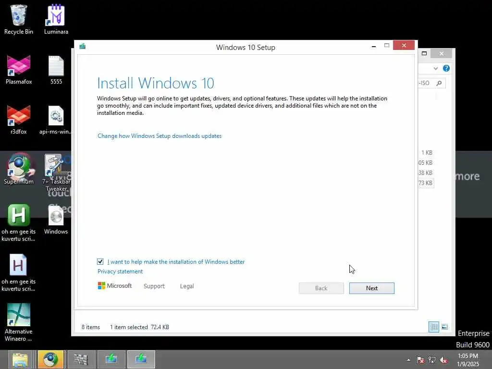The image size is (492, 369).
Task: Open the Support link
Action: (154, 286)
